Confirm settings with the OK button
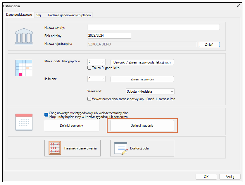 tap(206, 177)
